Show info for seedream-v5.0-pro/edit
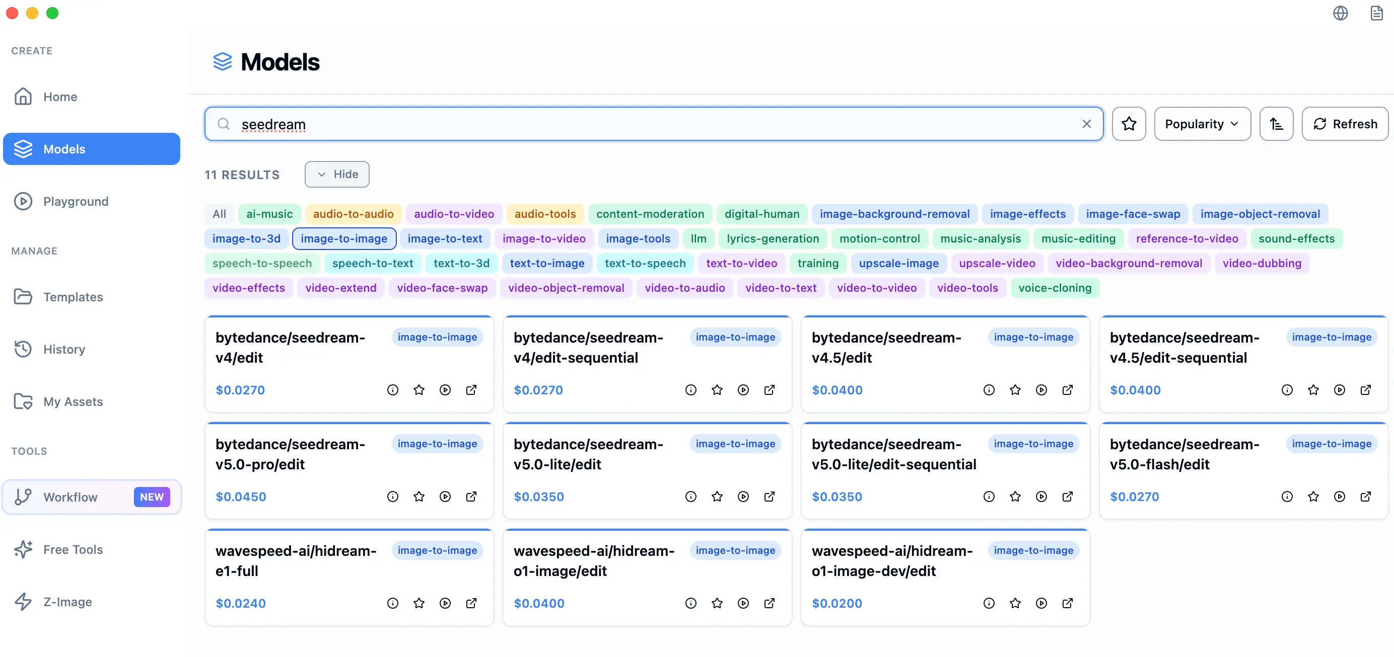 pyautogui.click(x=392, y=497)
